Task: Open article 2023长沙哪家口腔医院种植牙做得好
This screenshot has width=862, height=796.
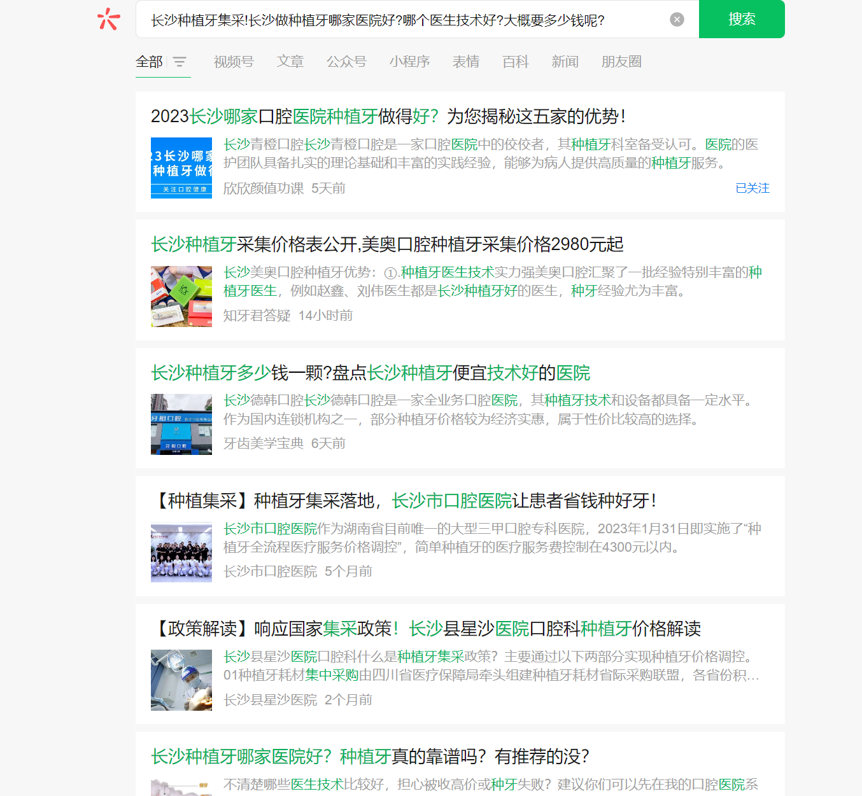Action: point(388,116)
